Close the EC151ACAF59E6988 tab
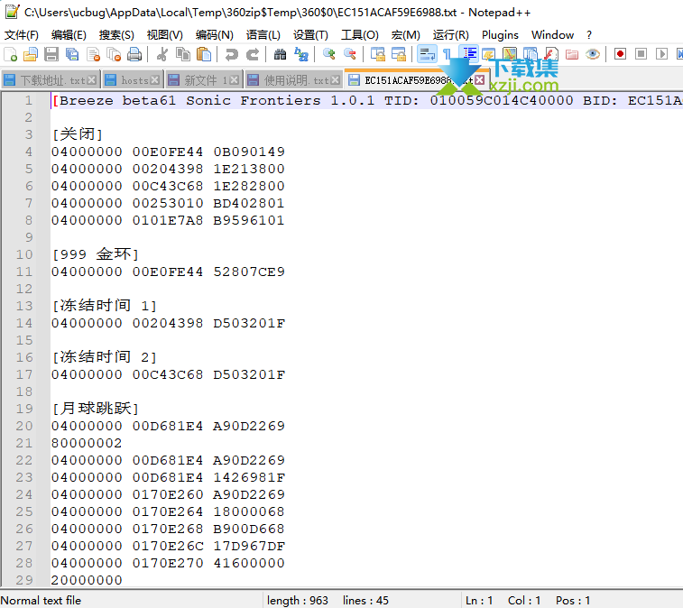This screenshot has height=608, width=683. click(480, 79)
